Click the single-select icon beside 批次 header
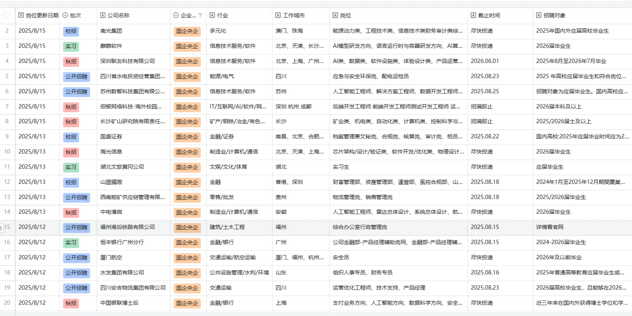Screen dimensions: 632x316 point(65,16)
